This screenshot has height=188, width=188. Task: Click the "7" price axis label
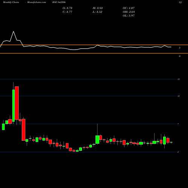178,124
